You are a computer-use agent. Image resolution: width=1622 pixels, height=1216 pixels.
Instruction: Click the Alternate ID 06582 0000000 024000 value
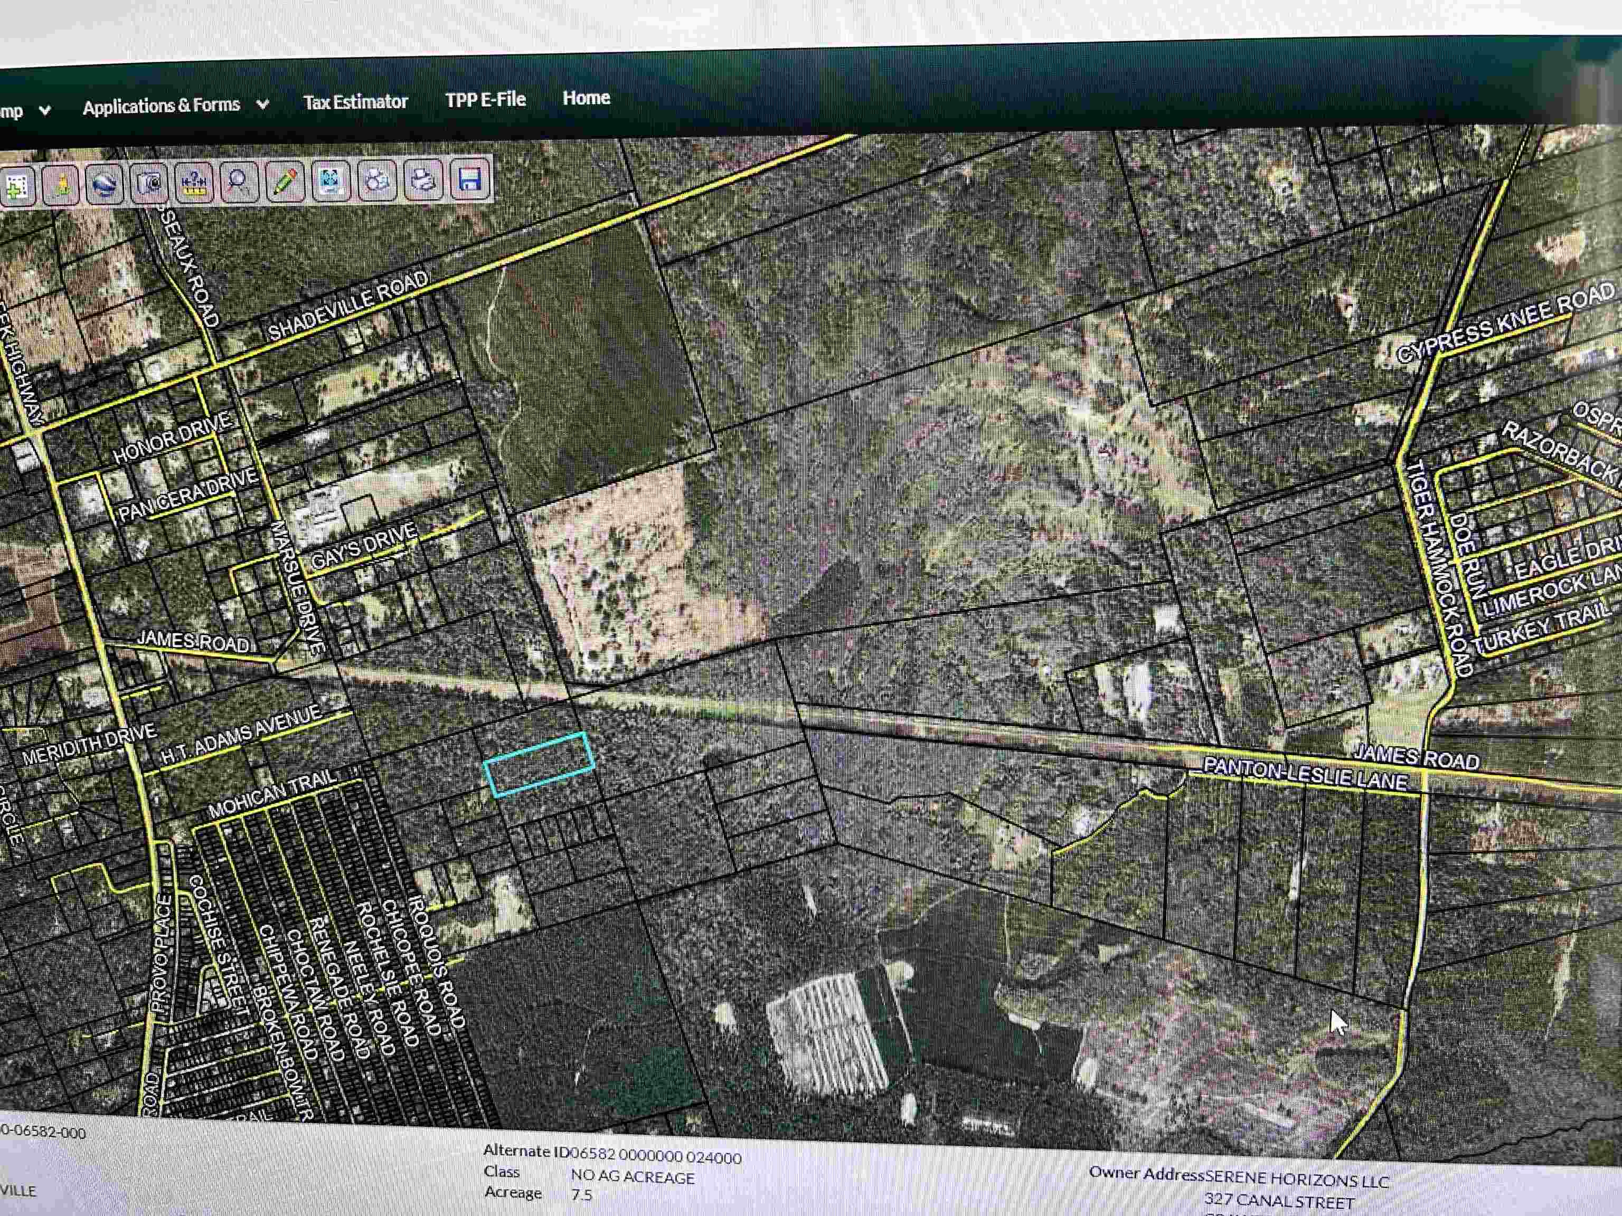(x=656, y=1157)
